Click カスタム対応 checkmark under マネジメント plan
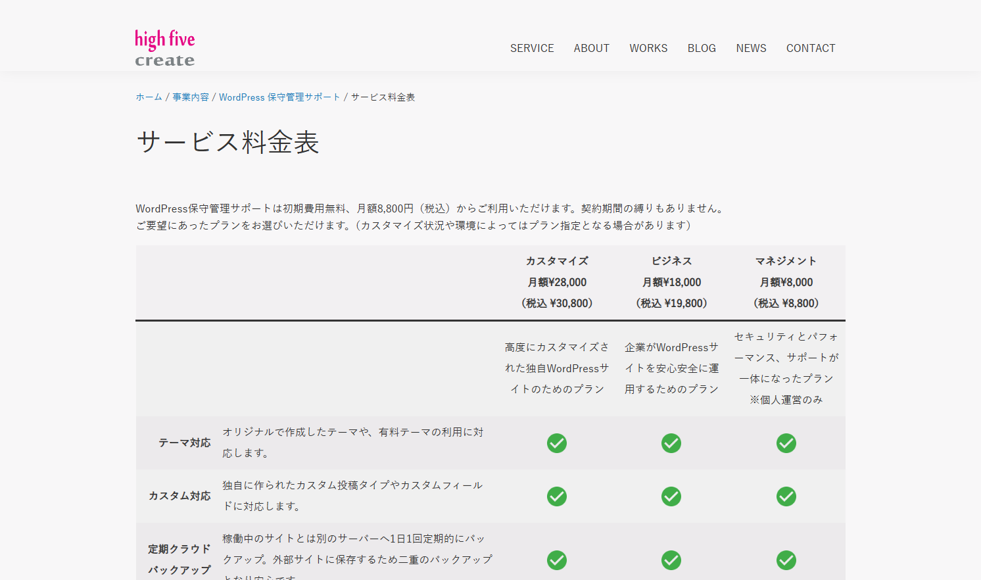Image resolution: width=981 pixels, height=580 pixels. pos(786,496)
